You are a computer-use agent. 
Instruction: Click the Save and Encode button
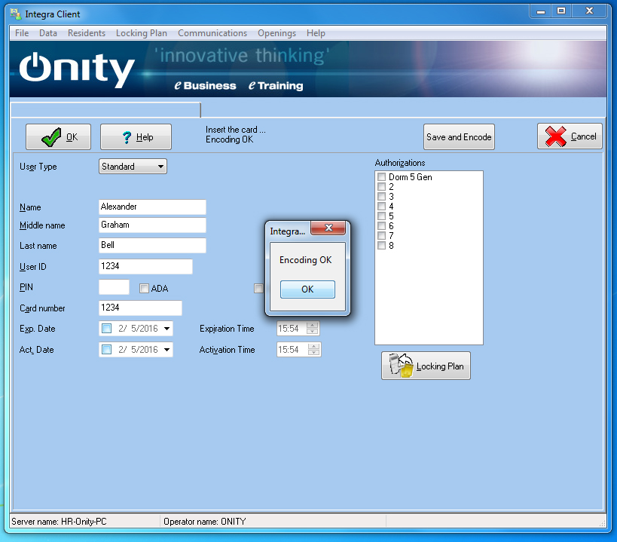coord(459,137)
